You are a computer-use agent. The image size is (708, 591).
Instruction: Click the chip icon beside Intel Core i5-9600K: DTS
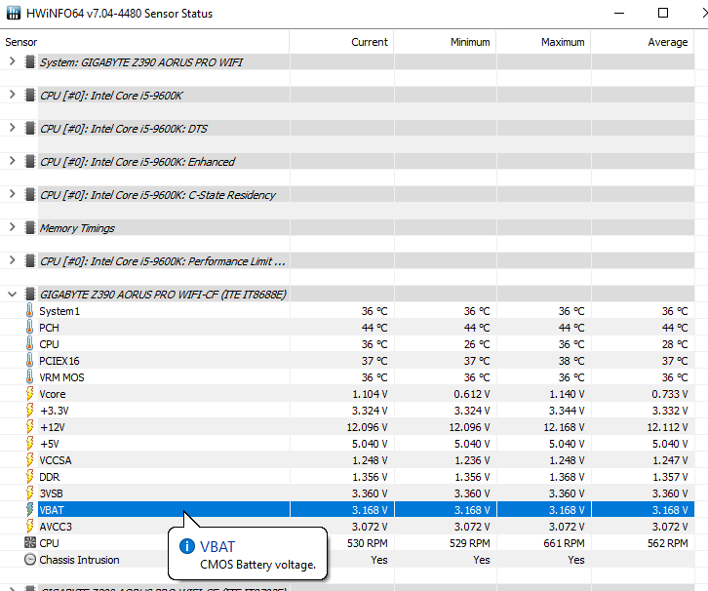tap(30, 128)
